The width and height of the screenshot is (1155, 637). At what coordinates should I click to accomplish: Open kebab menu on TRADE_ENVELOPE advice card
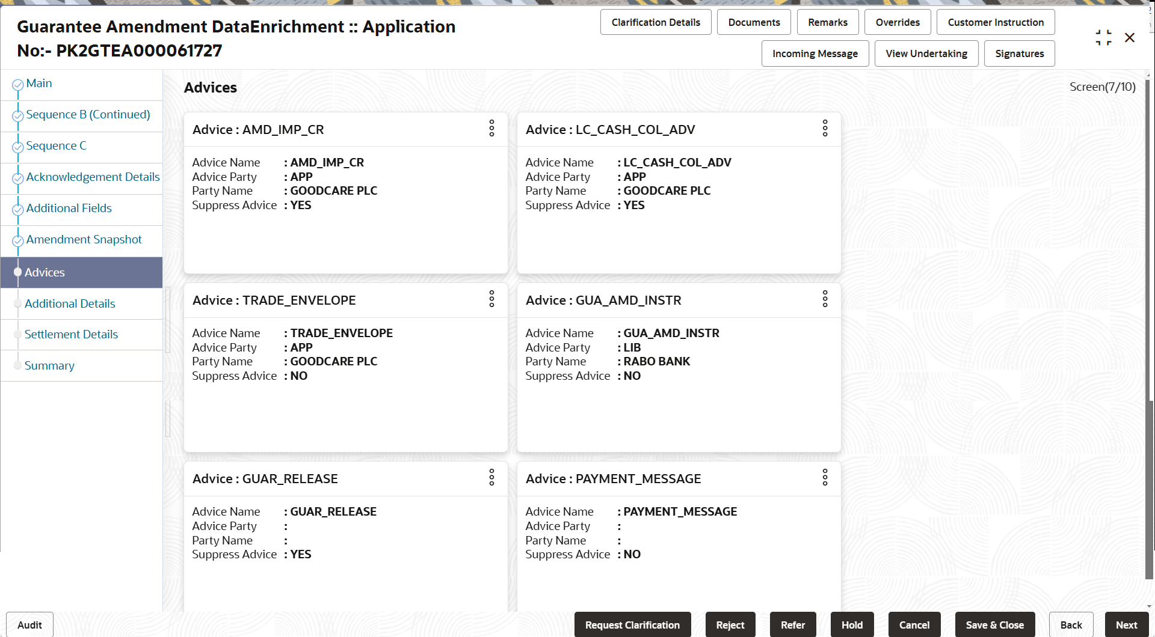pyautogui.click(x=492, y=299)
